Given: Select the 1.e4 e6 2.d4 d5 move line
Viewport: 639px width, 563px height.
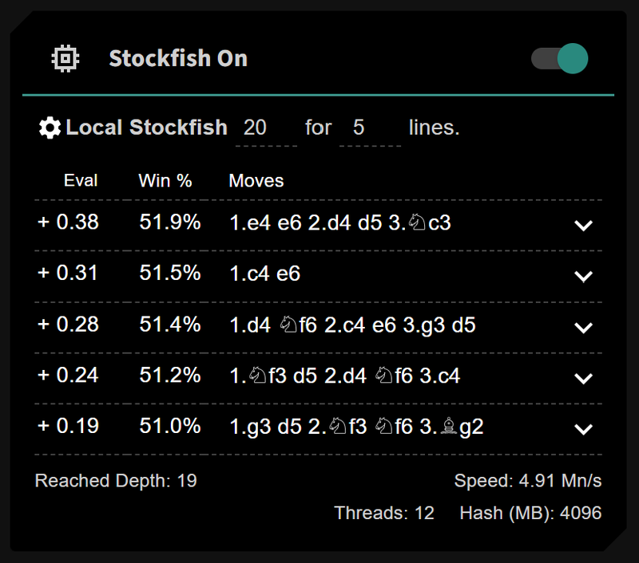Looking at the screenshot, I should (339, 222).
